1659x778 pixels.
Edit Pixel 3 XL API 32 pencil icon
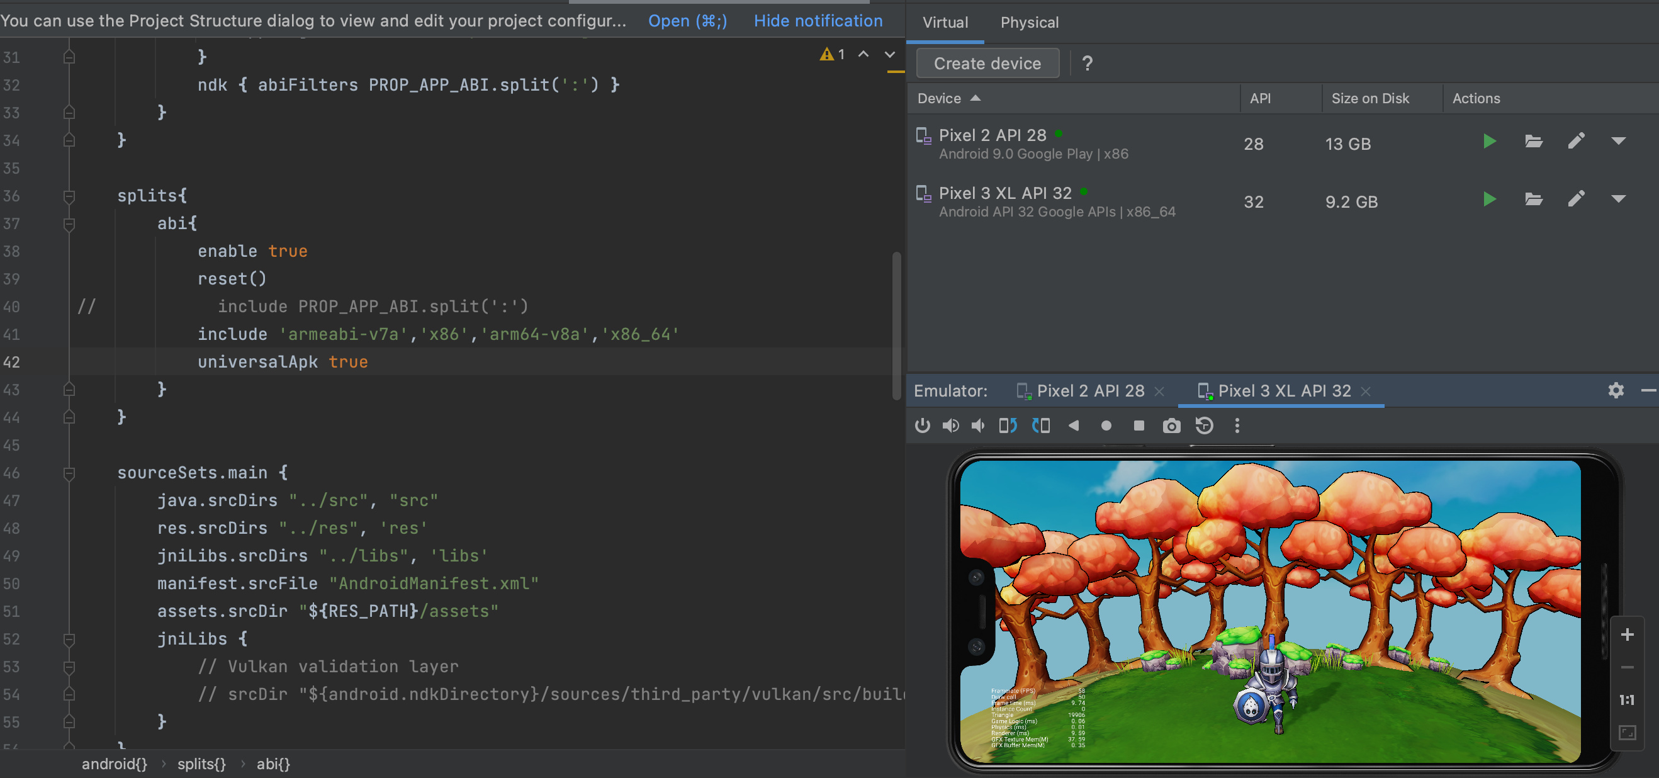tap(1575, 199)
